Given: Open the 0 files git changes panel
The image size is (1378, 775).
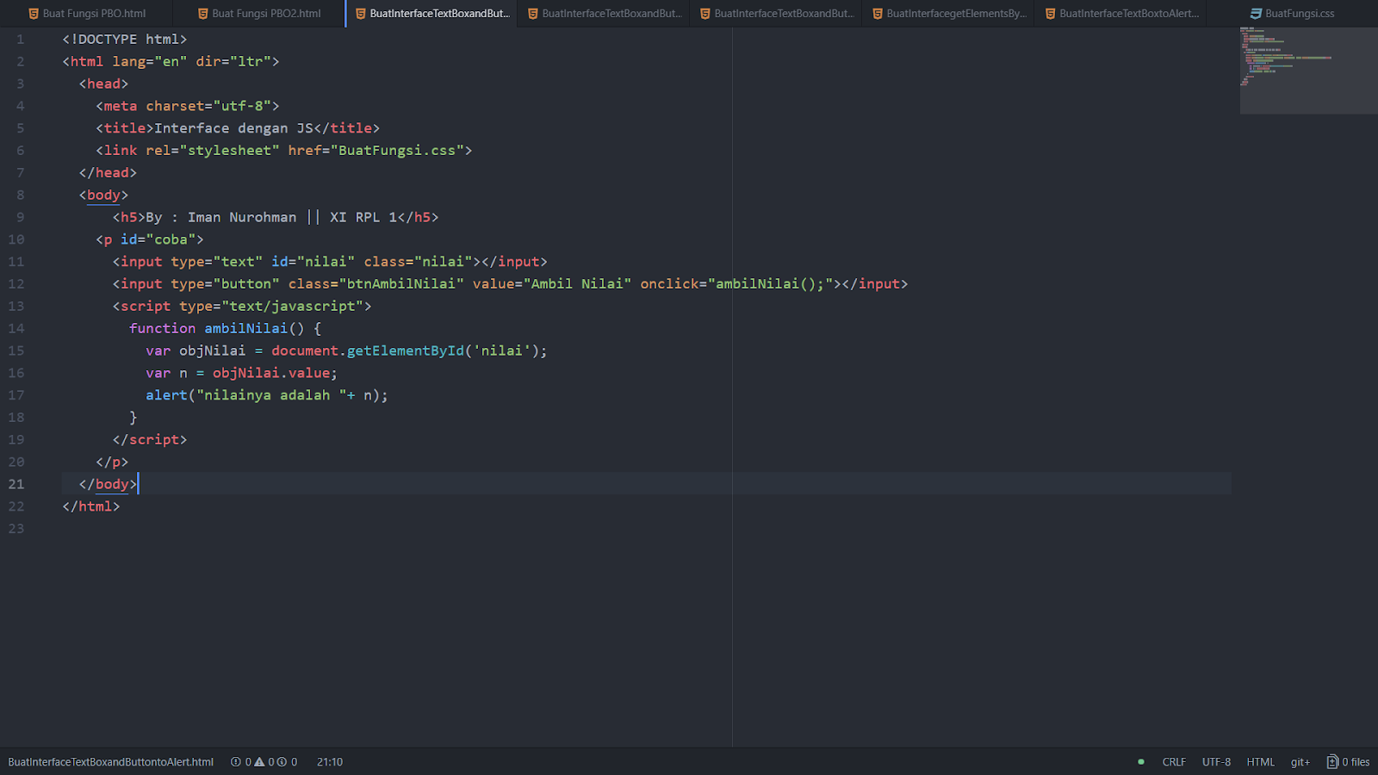Looking at the screenshot, I should (1352, 761).
